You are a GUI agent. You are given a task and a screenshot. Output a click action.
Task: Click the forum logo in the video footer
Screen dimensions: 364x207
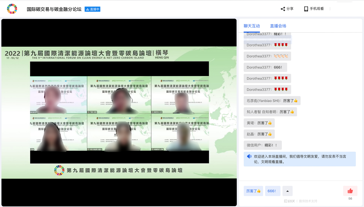(59, 169)
